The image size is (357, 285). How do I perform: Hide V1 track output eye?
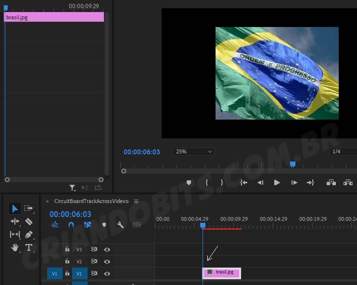(107, 273)
